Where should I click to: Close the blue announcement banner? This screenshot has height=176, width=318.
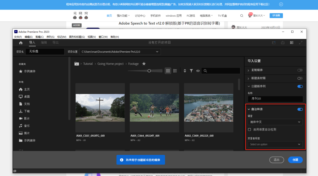click(x=281, y=4)
